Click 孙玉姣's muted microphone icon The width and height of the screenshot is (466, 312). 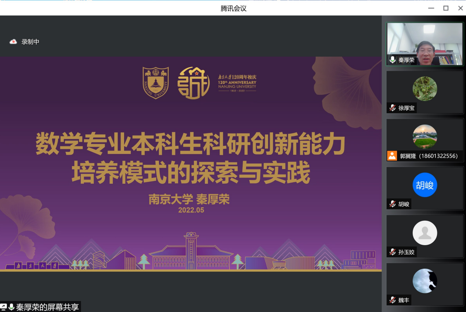(x=393, y=252)
